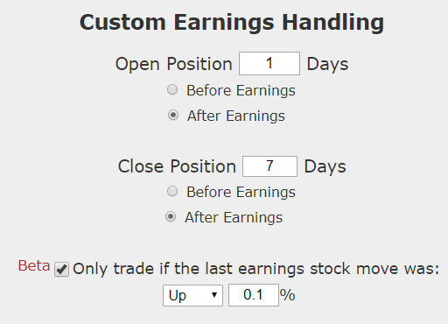Click After Earnings label text under Close Position
448x324 pixels.
[x=234, y=217]
